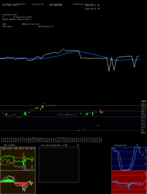This screenshot has width=147, height=194.
Task: Open the MACD histogram chart panel
Action: point(18,182)
